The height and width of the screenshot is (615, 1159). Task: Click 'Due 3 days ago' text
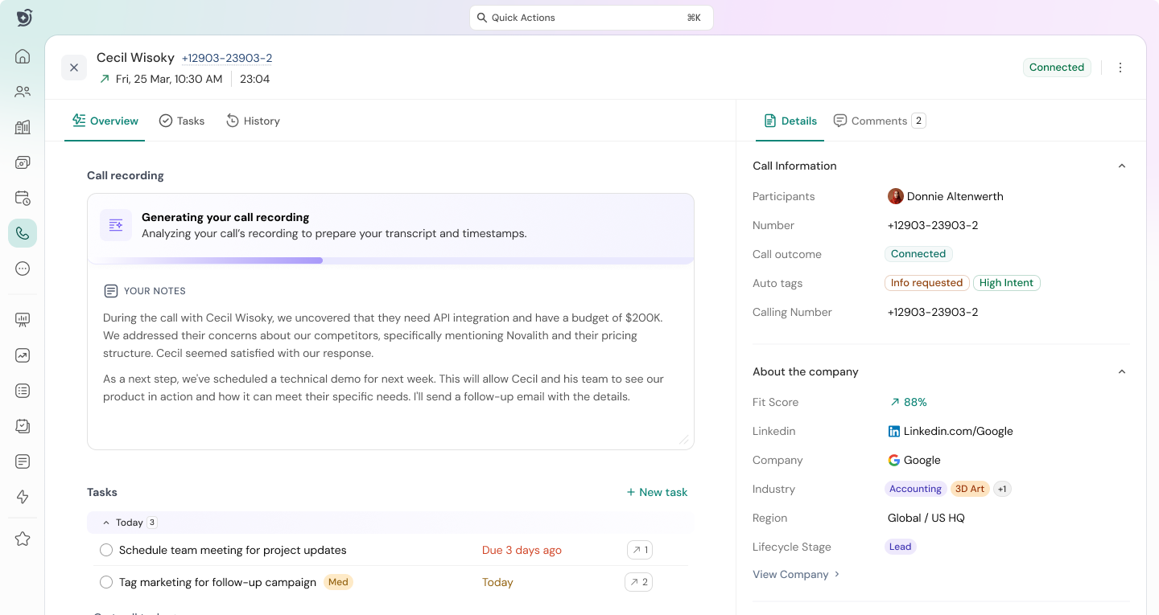click(522, 550)
